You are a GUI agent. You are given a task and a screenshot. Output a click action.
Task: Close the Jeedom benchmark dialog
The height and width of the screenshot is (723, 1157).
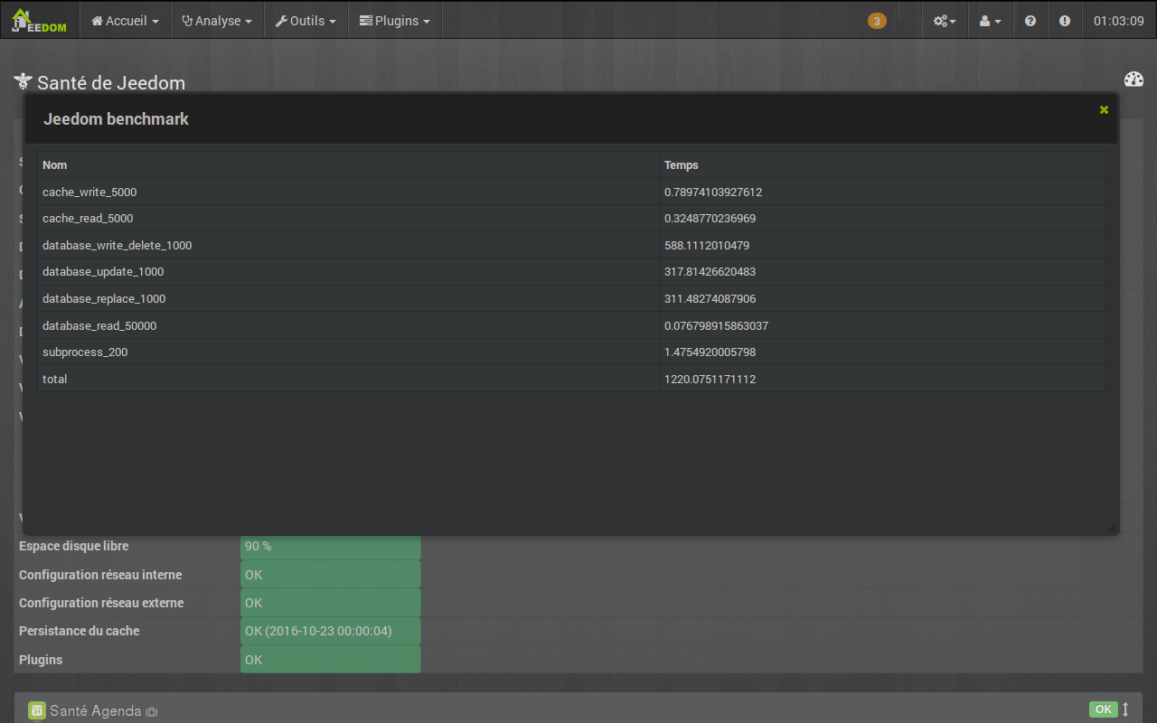pos(1104,109)
